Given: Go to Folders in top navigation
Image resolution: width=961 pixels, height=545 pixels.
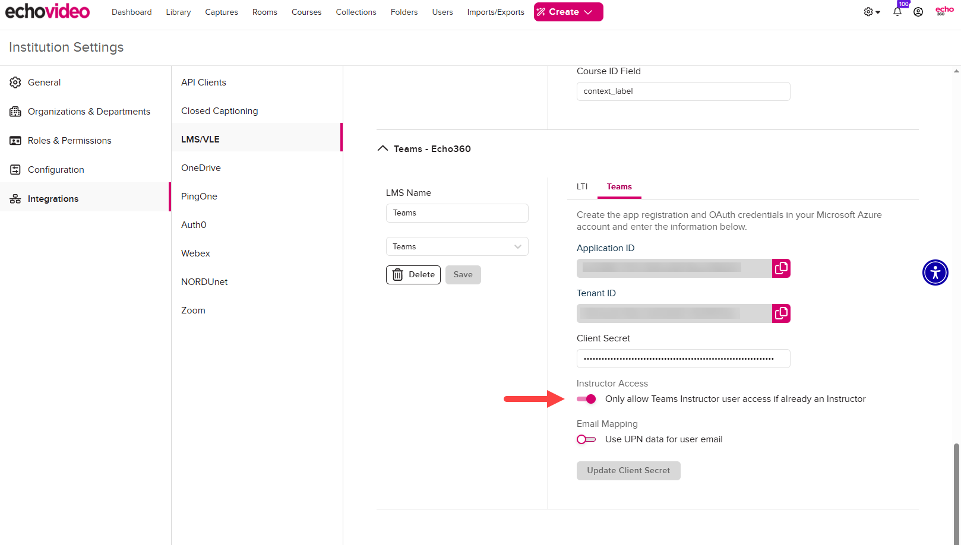Looking at the screenshot, I should tap(404, 12).
